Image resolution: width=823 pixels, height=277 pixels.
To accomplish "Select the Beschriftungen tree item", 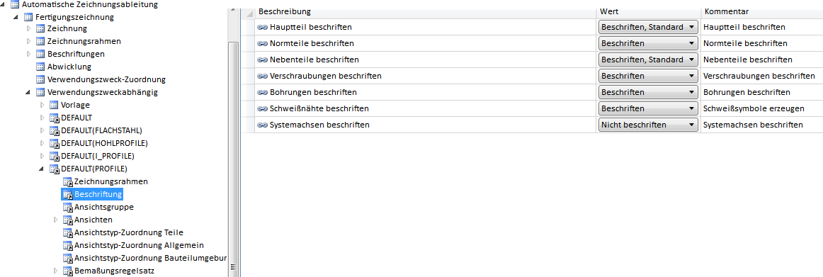I will 76,54.
